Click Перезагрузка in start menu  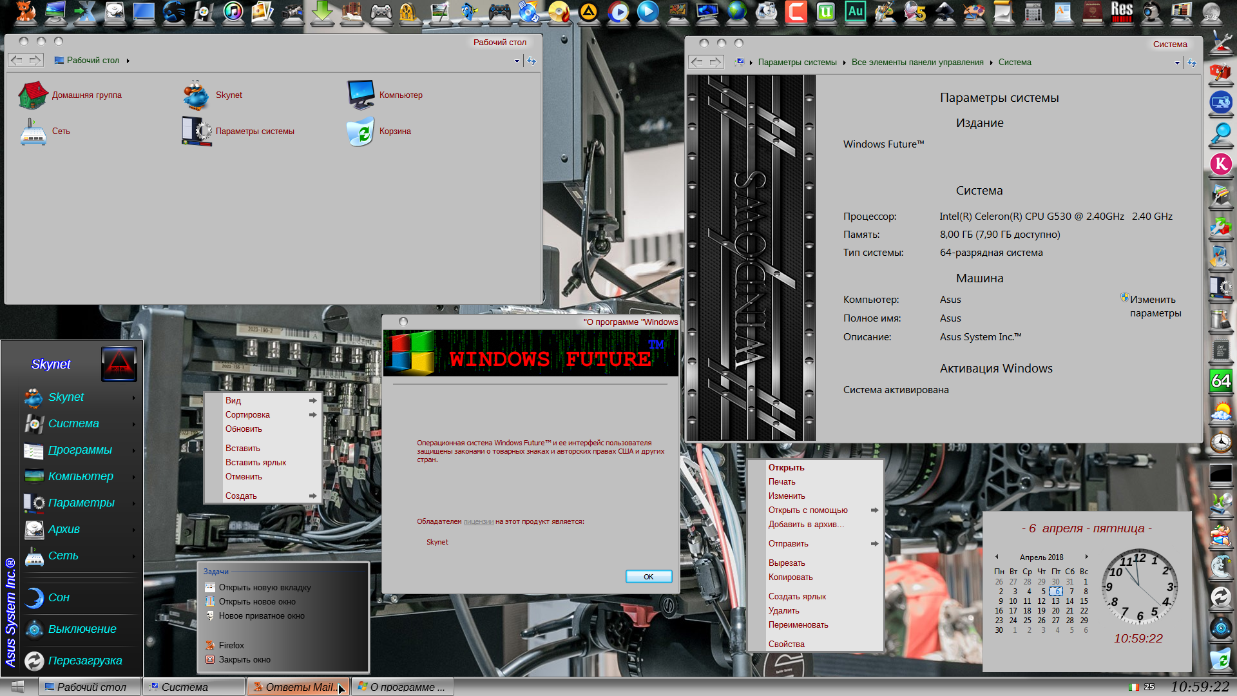84,661
